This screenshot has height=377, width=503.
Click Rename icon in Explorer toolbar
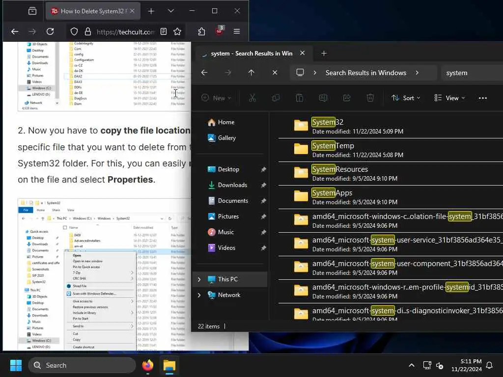point(323,98)
